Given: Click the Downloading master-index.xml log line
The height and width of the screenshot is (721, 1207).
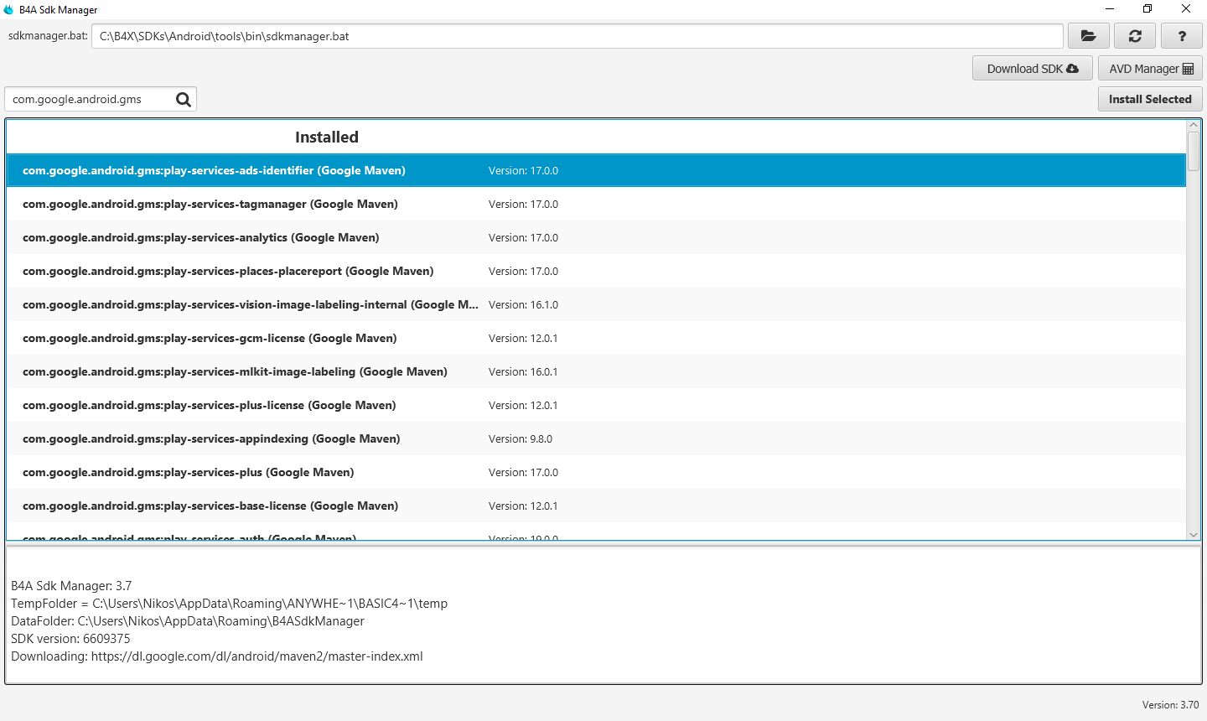Looking at the screenshot, I should tap(217, 656).
